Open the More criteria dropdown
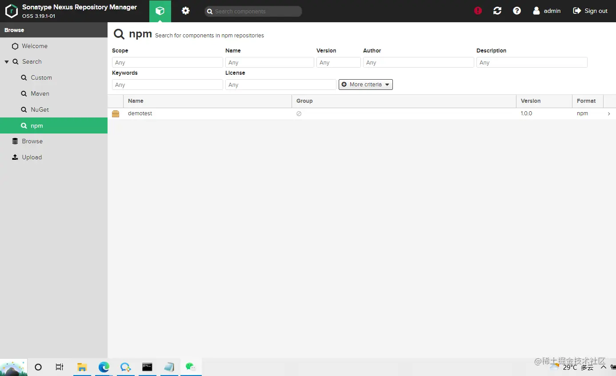Screen dimensions: 616x376 [366, 85]
